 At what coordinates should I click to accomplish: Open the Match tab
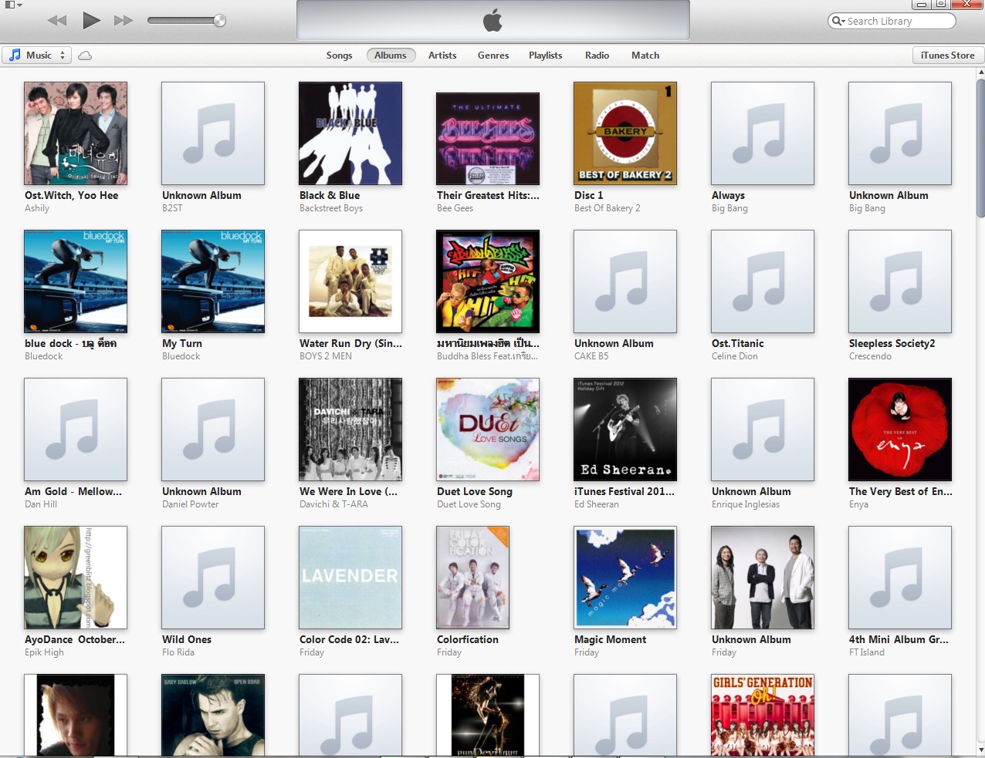[645, 56]
